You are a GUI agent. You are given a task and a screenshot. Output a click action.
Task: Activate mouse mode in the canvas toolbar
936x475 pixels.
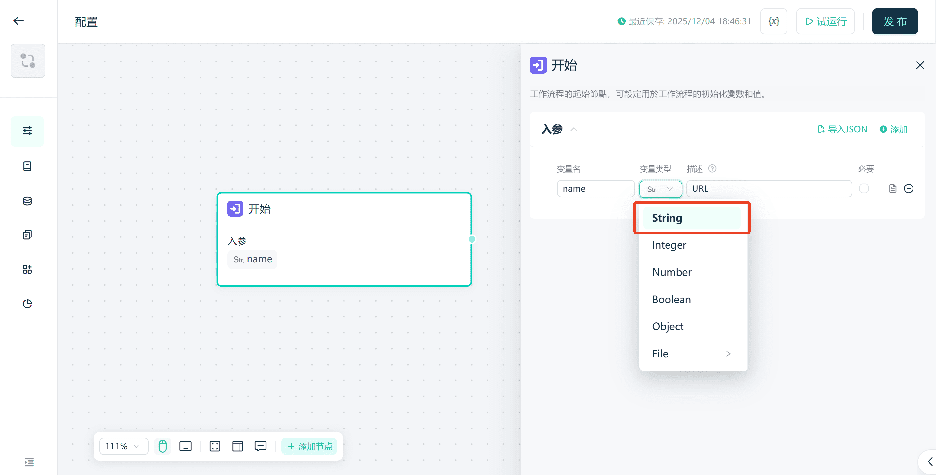coord(162,446)
